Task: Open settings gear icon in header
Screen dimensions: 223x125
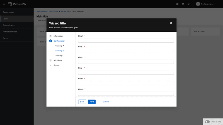Action: [183, 4]
